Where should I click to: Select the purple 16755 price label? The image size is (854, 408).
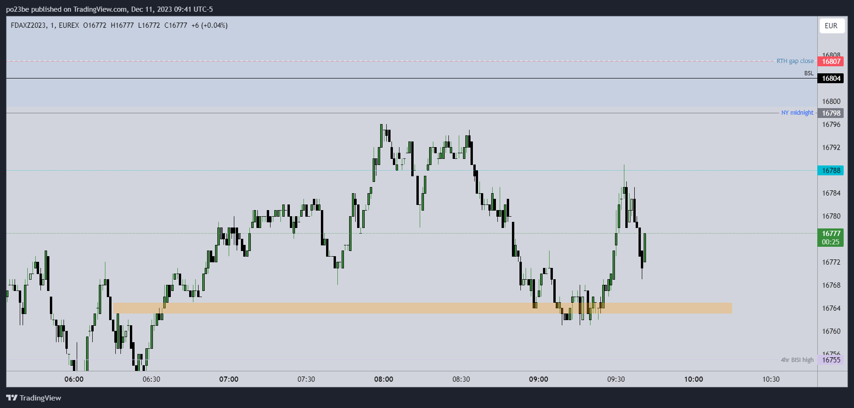pos(831,360)
